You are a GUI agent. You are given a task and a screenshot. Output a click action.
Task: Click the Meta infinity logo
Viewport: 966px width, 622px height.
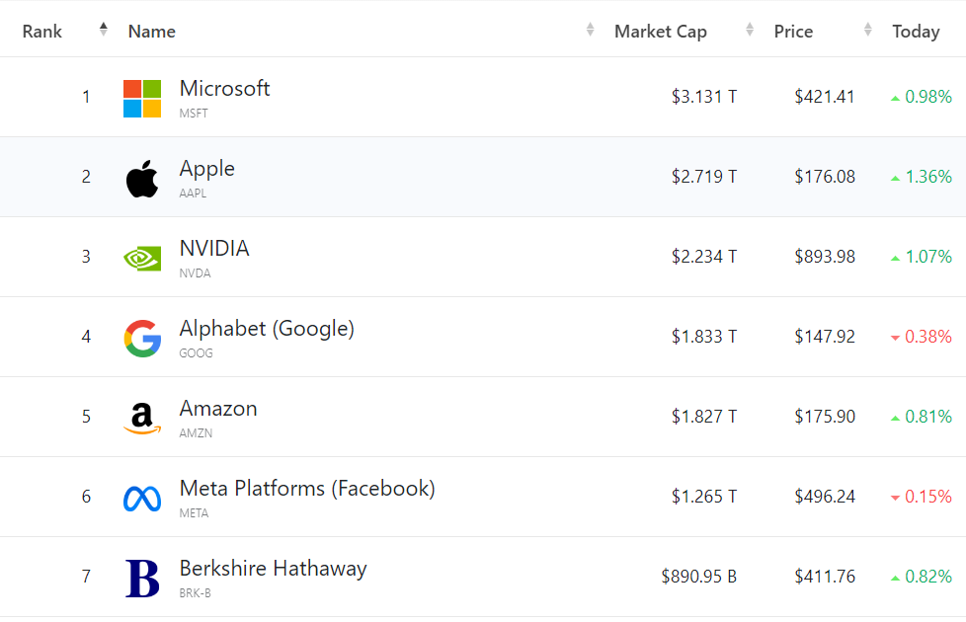coord(142,499)
